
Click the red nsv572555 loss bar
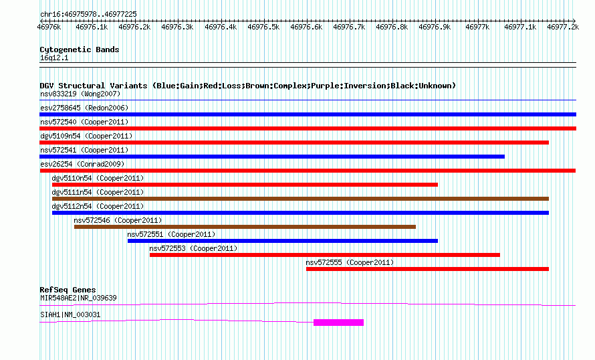[428, 269]
